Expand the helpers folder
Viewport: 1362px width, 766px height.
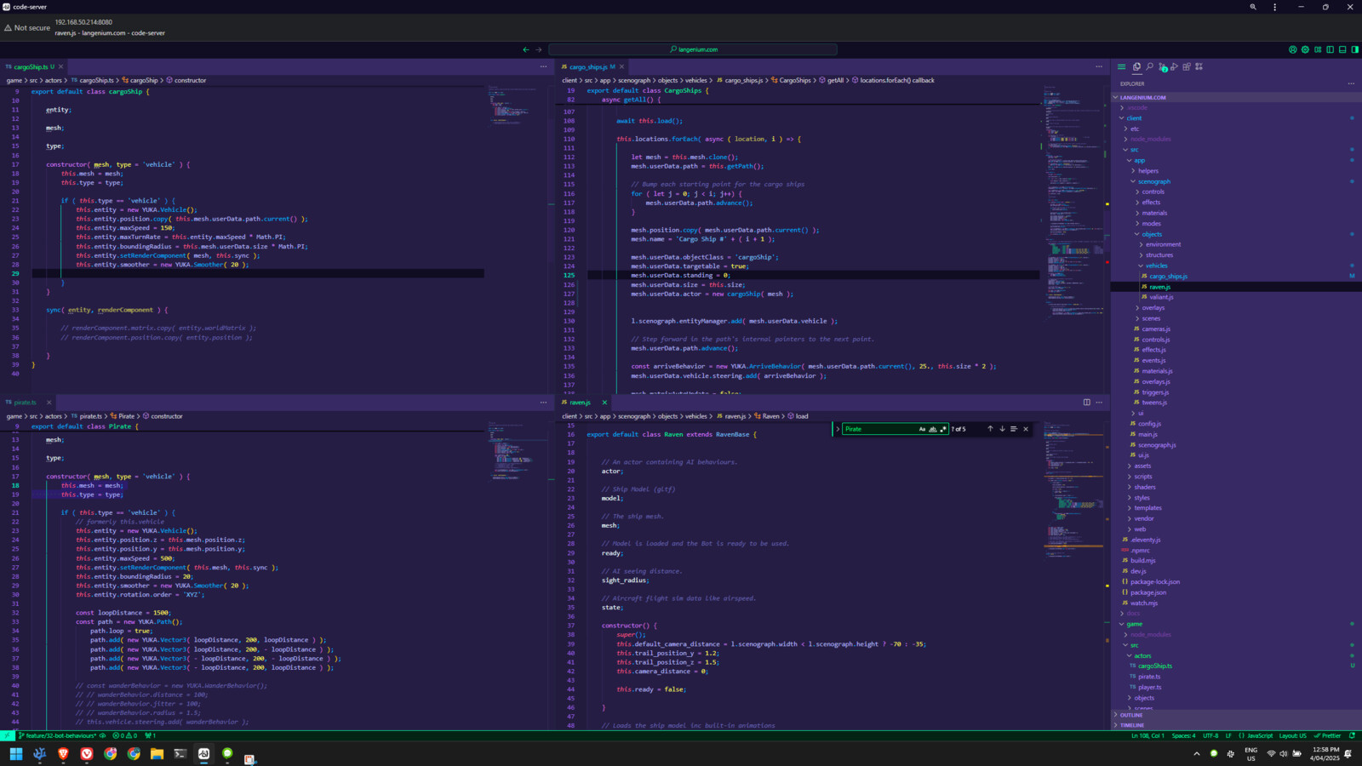tap(1236, 170)
